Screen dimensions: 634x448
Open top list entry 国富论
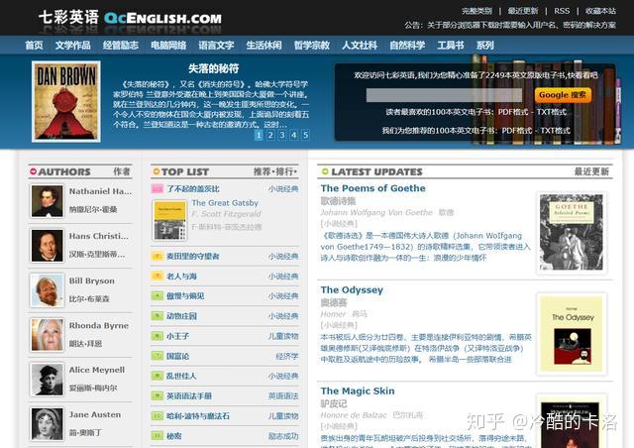coord(178,356)
